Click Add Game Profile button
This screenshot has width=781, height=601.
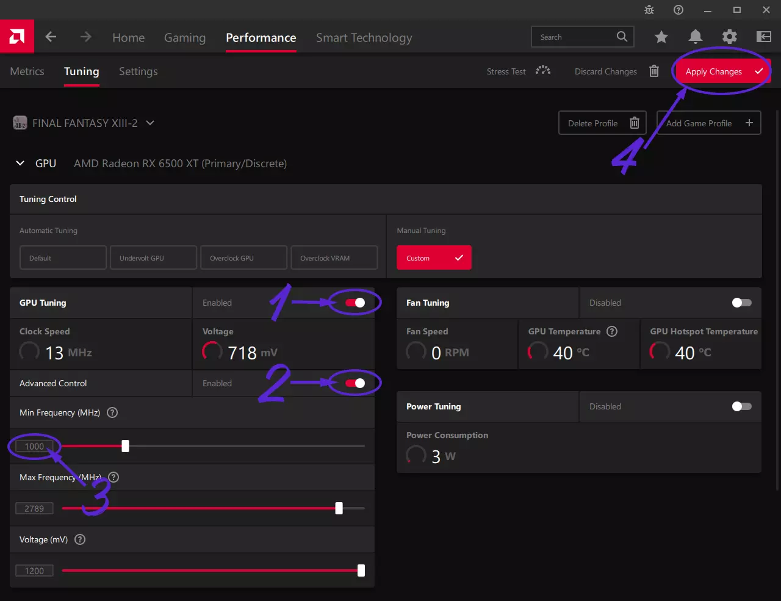coord(709,123)
